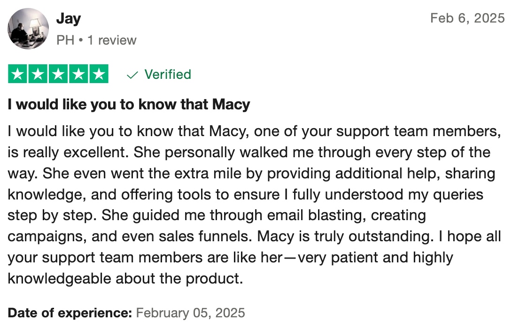Open Jay's profile avatar photo
512x322 pixels.
(28, 29)
